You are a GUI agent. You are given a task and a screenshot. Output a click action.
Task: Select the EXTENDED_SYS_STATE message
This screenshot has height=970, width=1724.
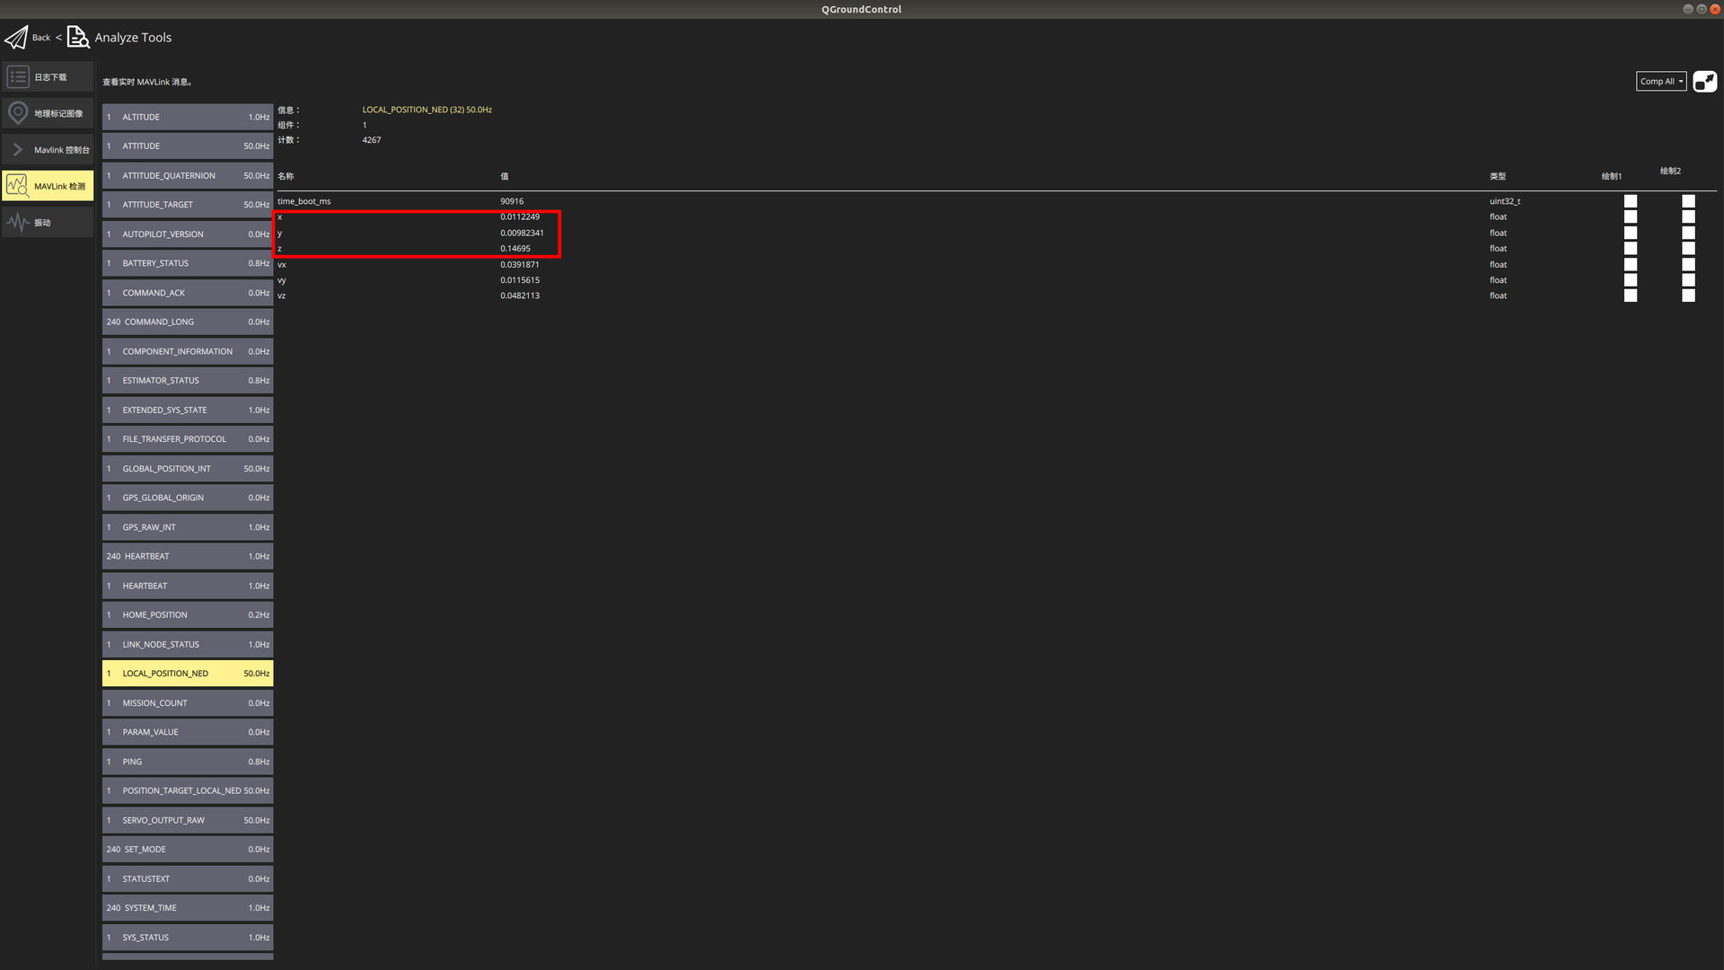point(188,410)
